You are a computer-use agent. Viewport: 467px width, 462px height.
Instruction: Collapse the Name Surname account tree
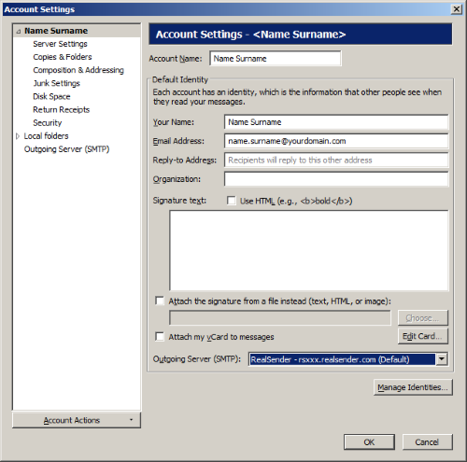[19, 32]
